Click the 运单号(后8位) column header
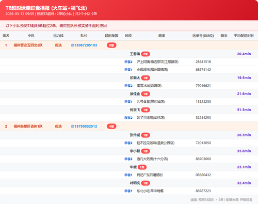The height and width of the screenshot is (204, 258). click(x=203, y=36)
